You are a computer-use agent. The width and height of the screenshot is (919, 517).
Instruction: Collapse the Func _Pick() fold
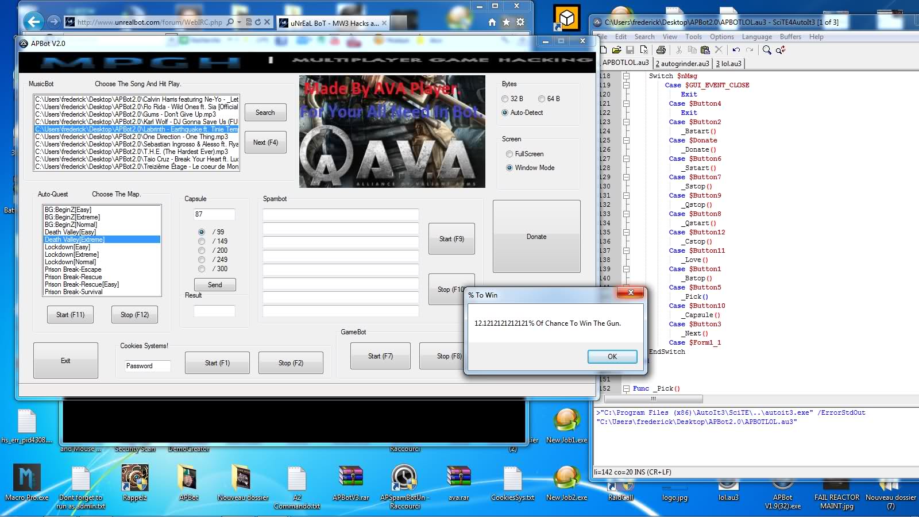pyautogui.click(x=626, y=388)
